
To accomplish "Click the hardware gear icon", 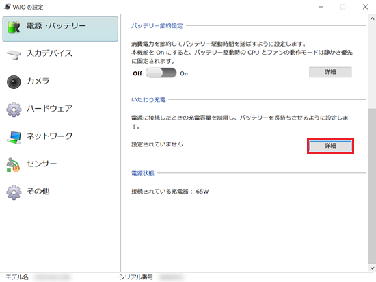I will tap(14, 110).
